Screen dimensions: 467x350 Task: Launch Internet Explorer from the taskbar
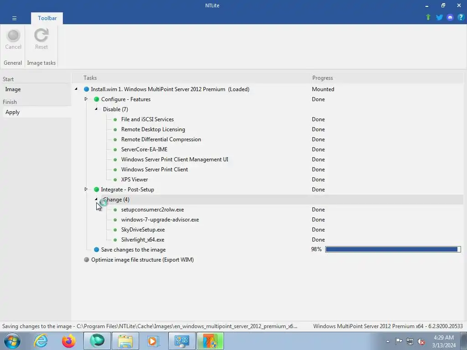(41, 341)
